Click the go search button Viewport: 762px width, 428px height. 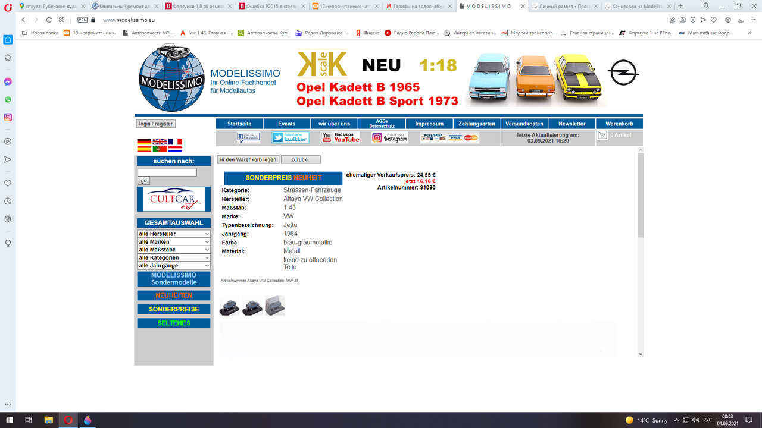coord(143,181)
